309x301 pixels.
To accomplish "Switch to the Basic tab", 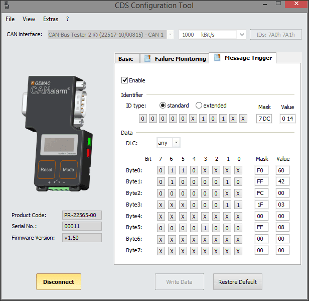I will (x=125, y=59).
